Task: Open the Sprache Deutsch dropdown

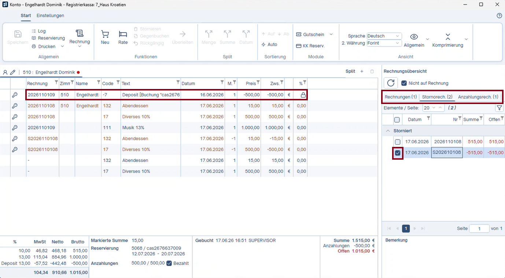Action: click(x=384, y=36)
